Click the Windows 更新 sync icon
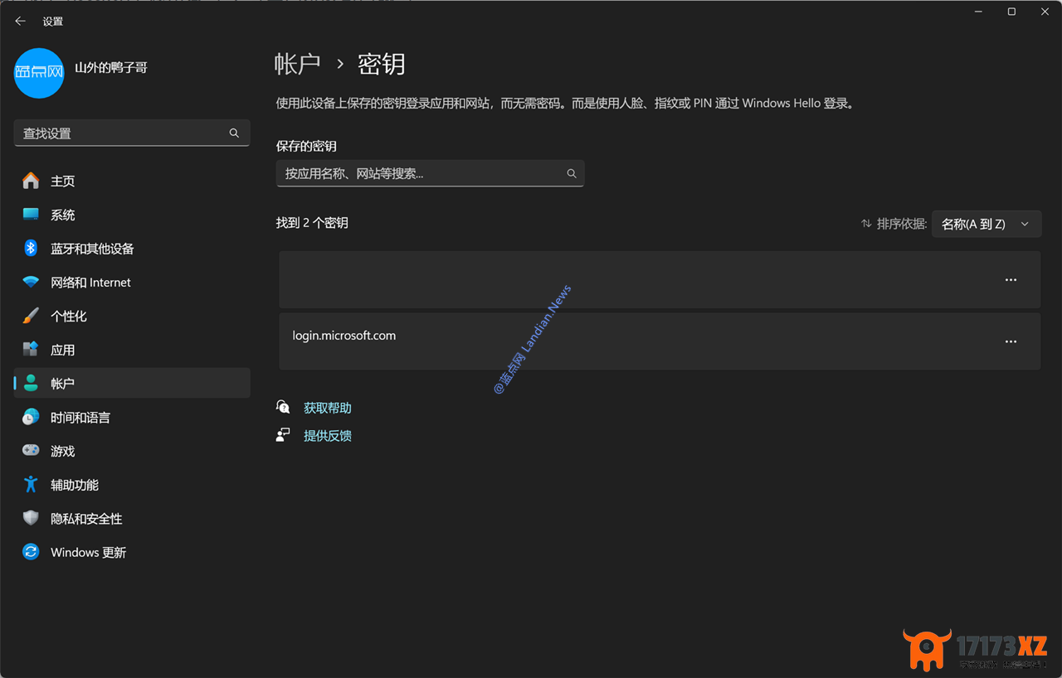1062x678 pixels. tap(31, 552)
